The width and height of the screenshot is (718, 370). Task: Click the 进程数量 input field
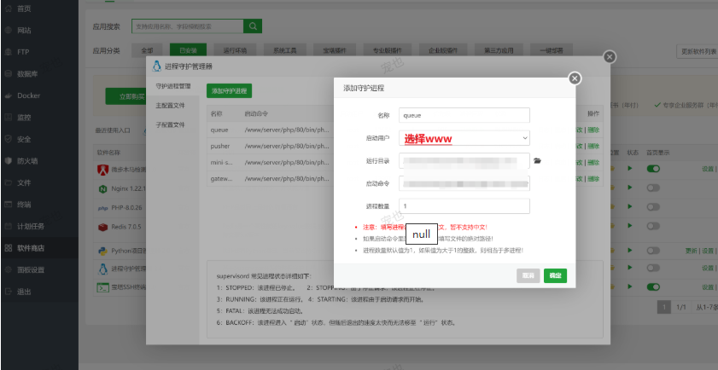coord(464,206)
